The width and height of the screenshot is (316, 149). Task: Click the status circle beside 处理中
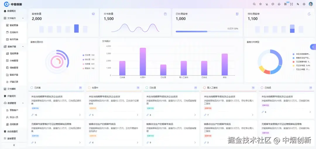(89, 87)
